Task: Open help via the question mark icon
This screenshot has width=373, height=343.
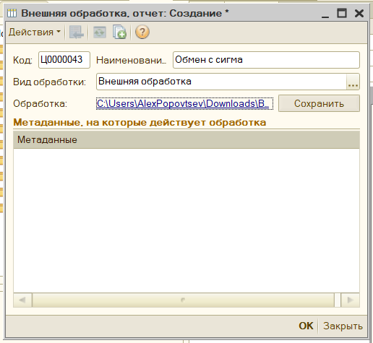Action: 142,32
